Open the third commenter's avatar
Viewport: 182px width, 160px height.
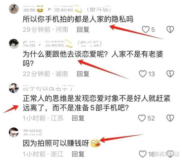[14, 88]
